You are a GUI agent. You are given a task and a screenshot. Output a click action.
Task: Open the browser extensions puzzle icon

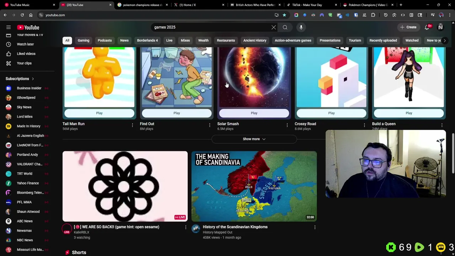point(373,15)
